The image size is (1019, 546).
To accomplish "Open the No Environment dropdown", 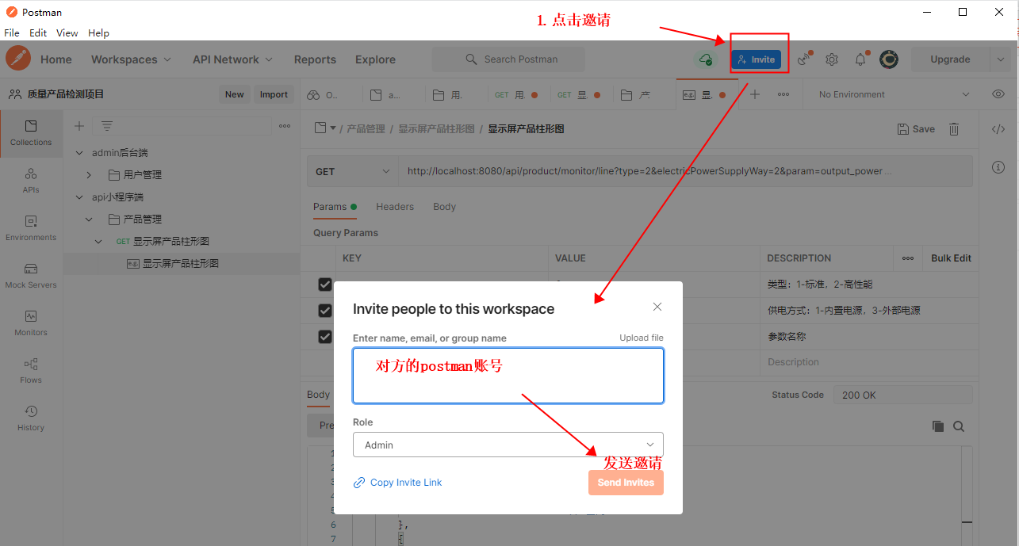I will 894,94.
